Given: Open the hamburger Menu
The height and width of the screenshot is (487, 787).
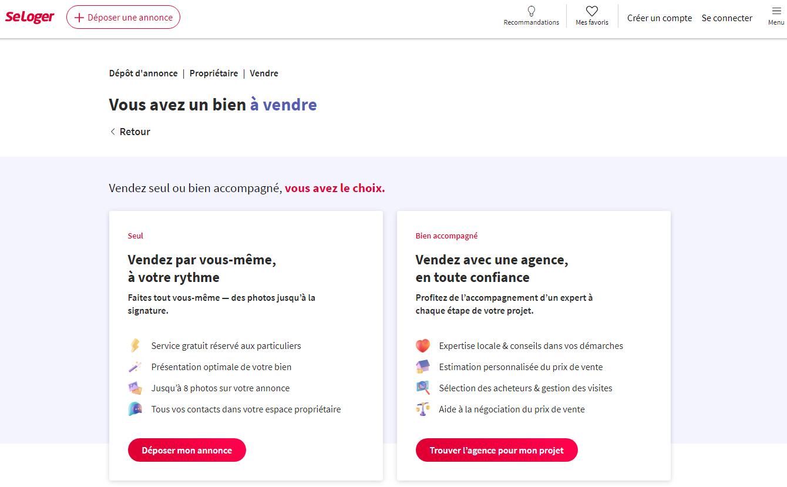Looking at the screenshot, I should (x=774, y=13).
